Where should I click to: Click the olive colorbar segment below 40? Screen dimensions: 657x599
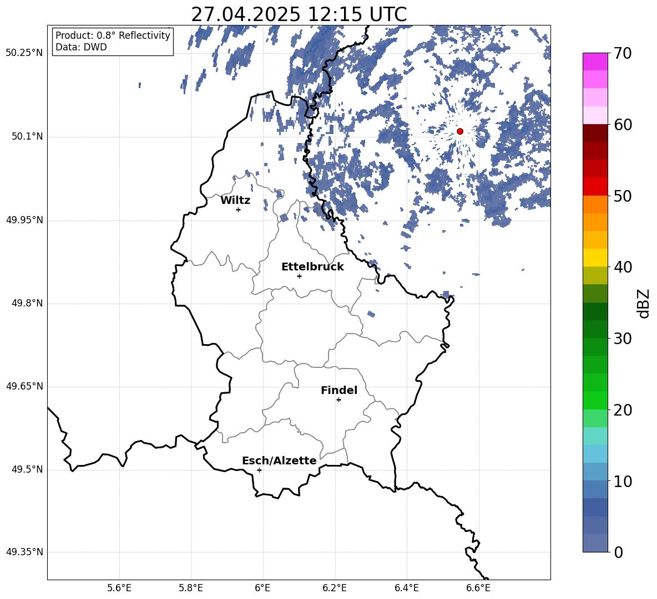595,275
